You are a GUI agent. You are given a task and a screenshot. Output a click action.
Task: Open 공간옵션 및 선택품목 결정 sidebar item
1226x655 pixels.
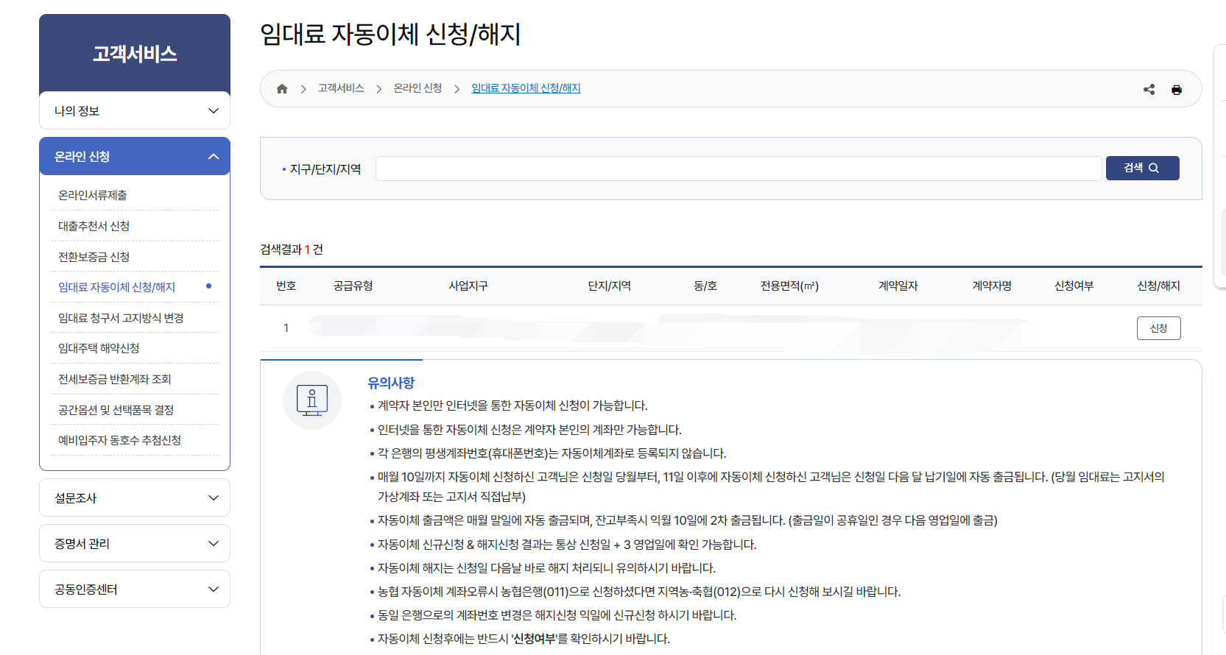click(x=116, y=410)
